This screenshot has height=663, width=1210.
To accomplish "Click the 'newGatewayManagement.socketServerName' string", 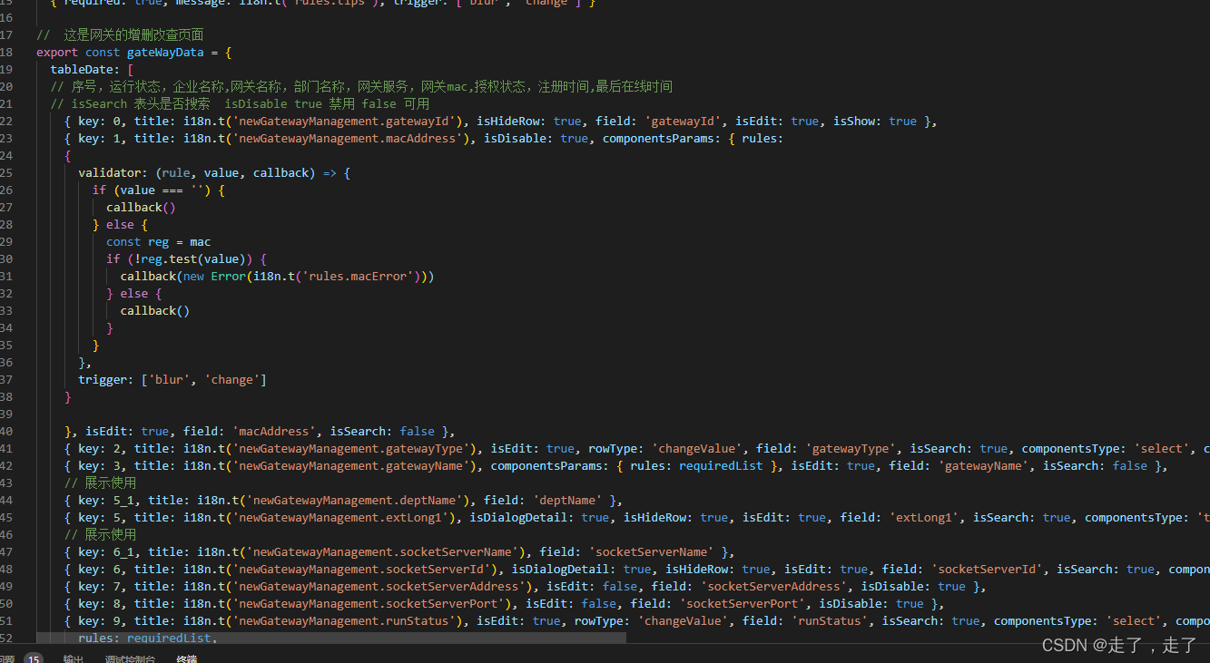I will point(386,552).
